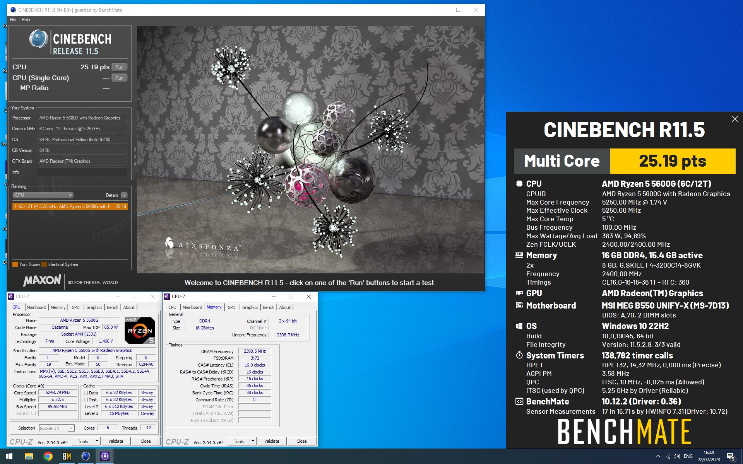Click the ENG language indicator
743x464 pixels.
coord(688,456)
